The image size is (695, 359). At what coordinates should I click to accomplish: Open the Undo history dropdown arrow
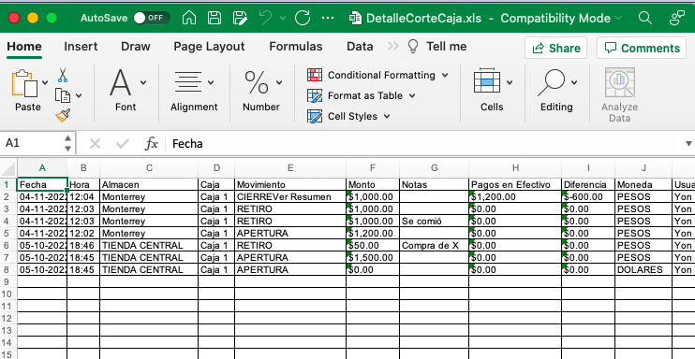[283, 18]
